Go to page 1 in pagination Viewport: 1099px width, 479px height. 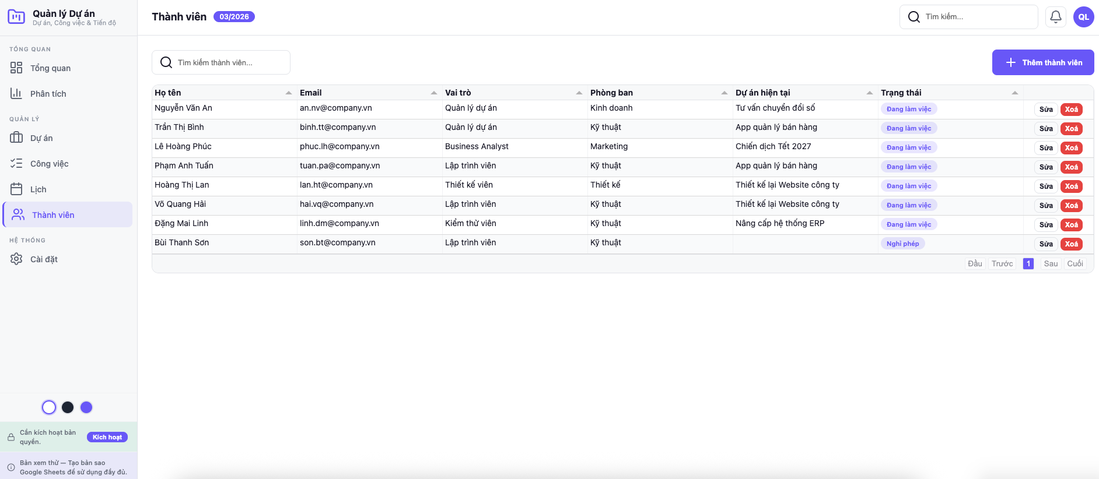point(1028,264)
